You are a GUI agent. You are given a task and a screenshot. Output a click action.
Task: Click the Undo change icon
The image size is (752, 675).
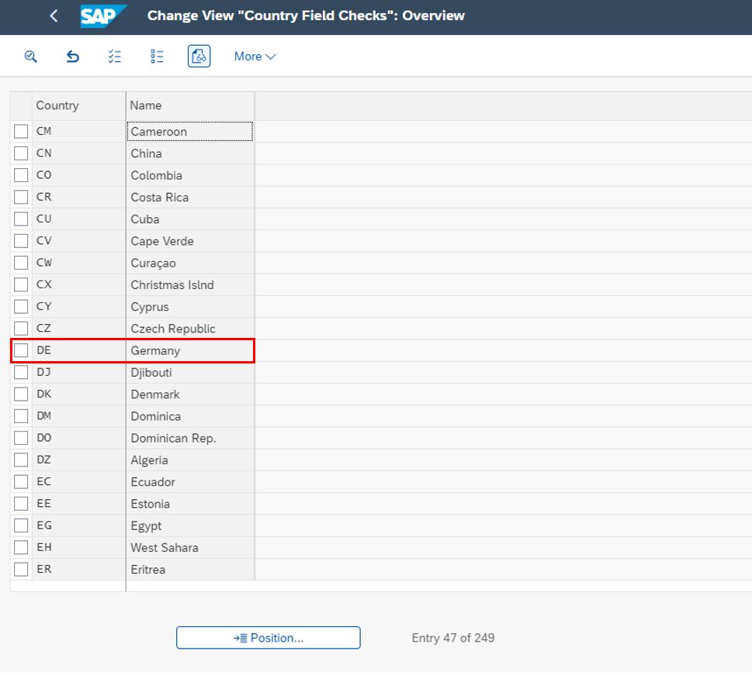pos(72,57)
